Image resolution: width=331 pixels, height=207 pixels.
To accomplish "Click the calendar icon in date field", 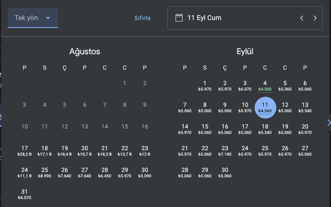I will (x=179, y=18).
